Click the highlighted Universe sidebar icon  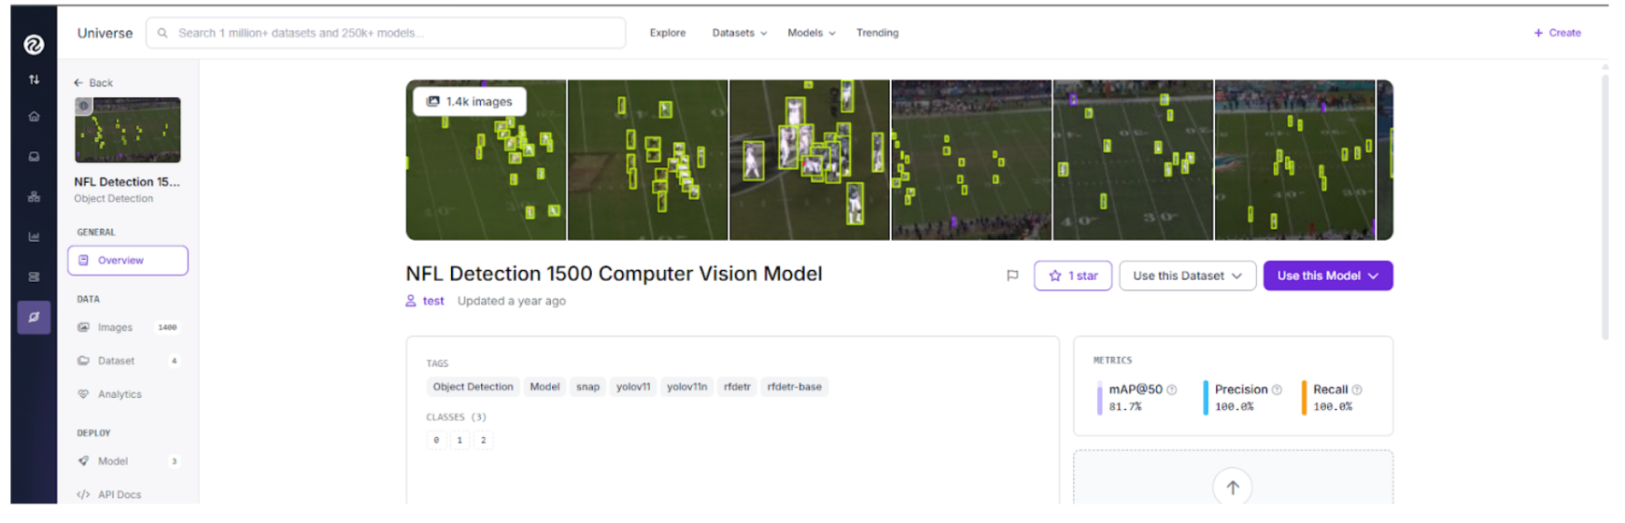(x=34, y=318)
